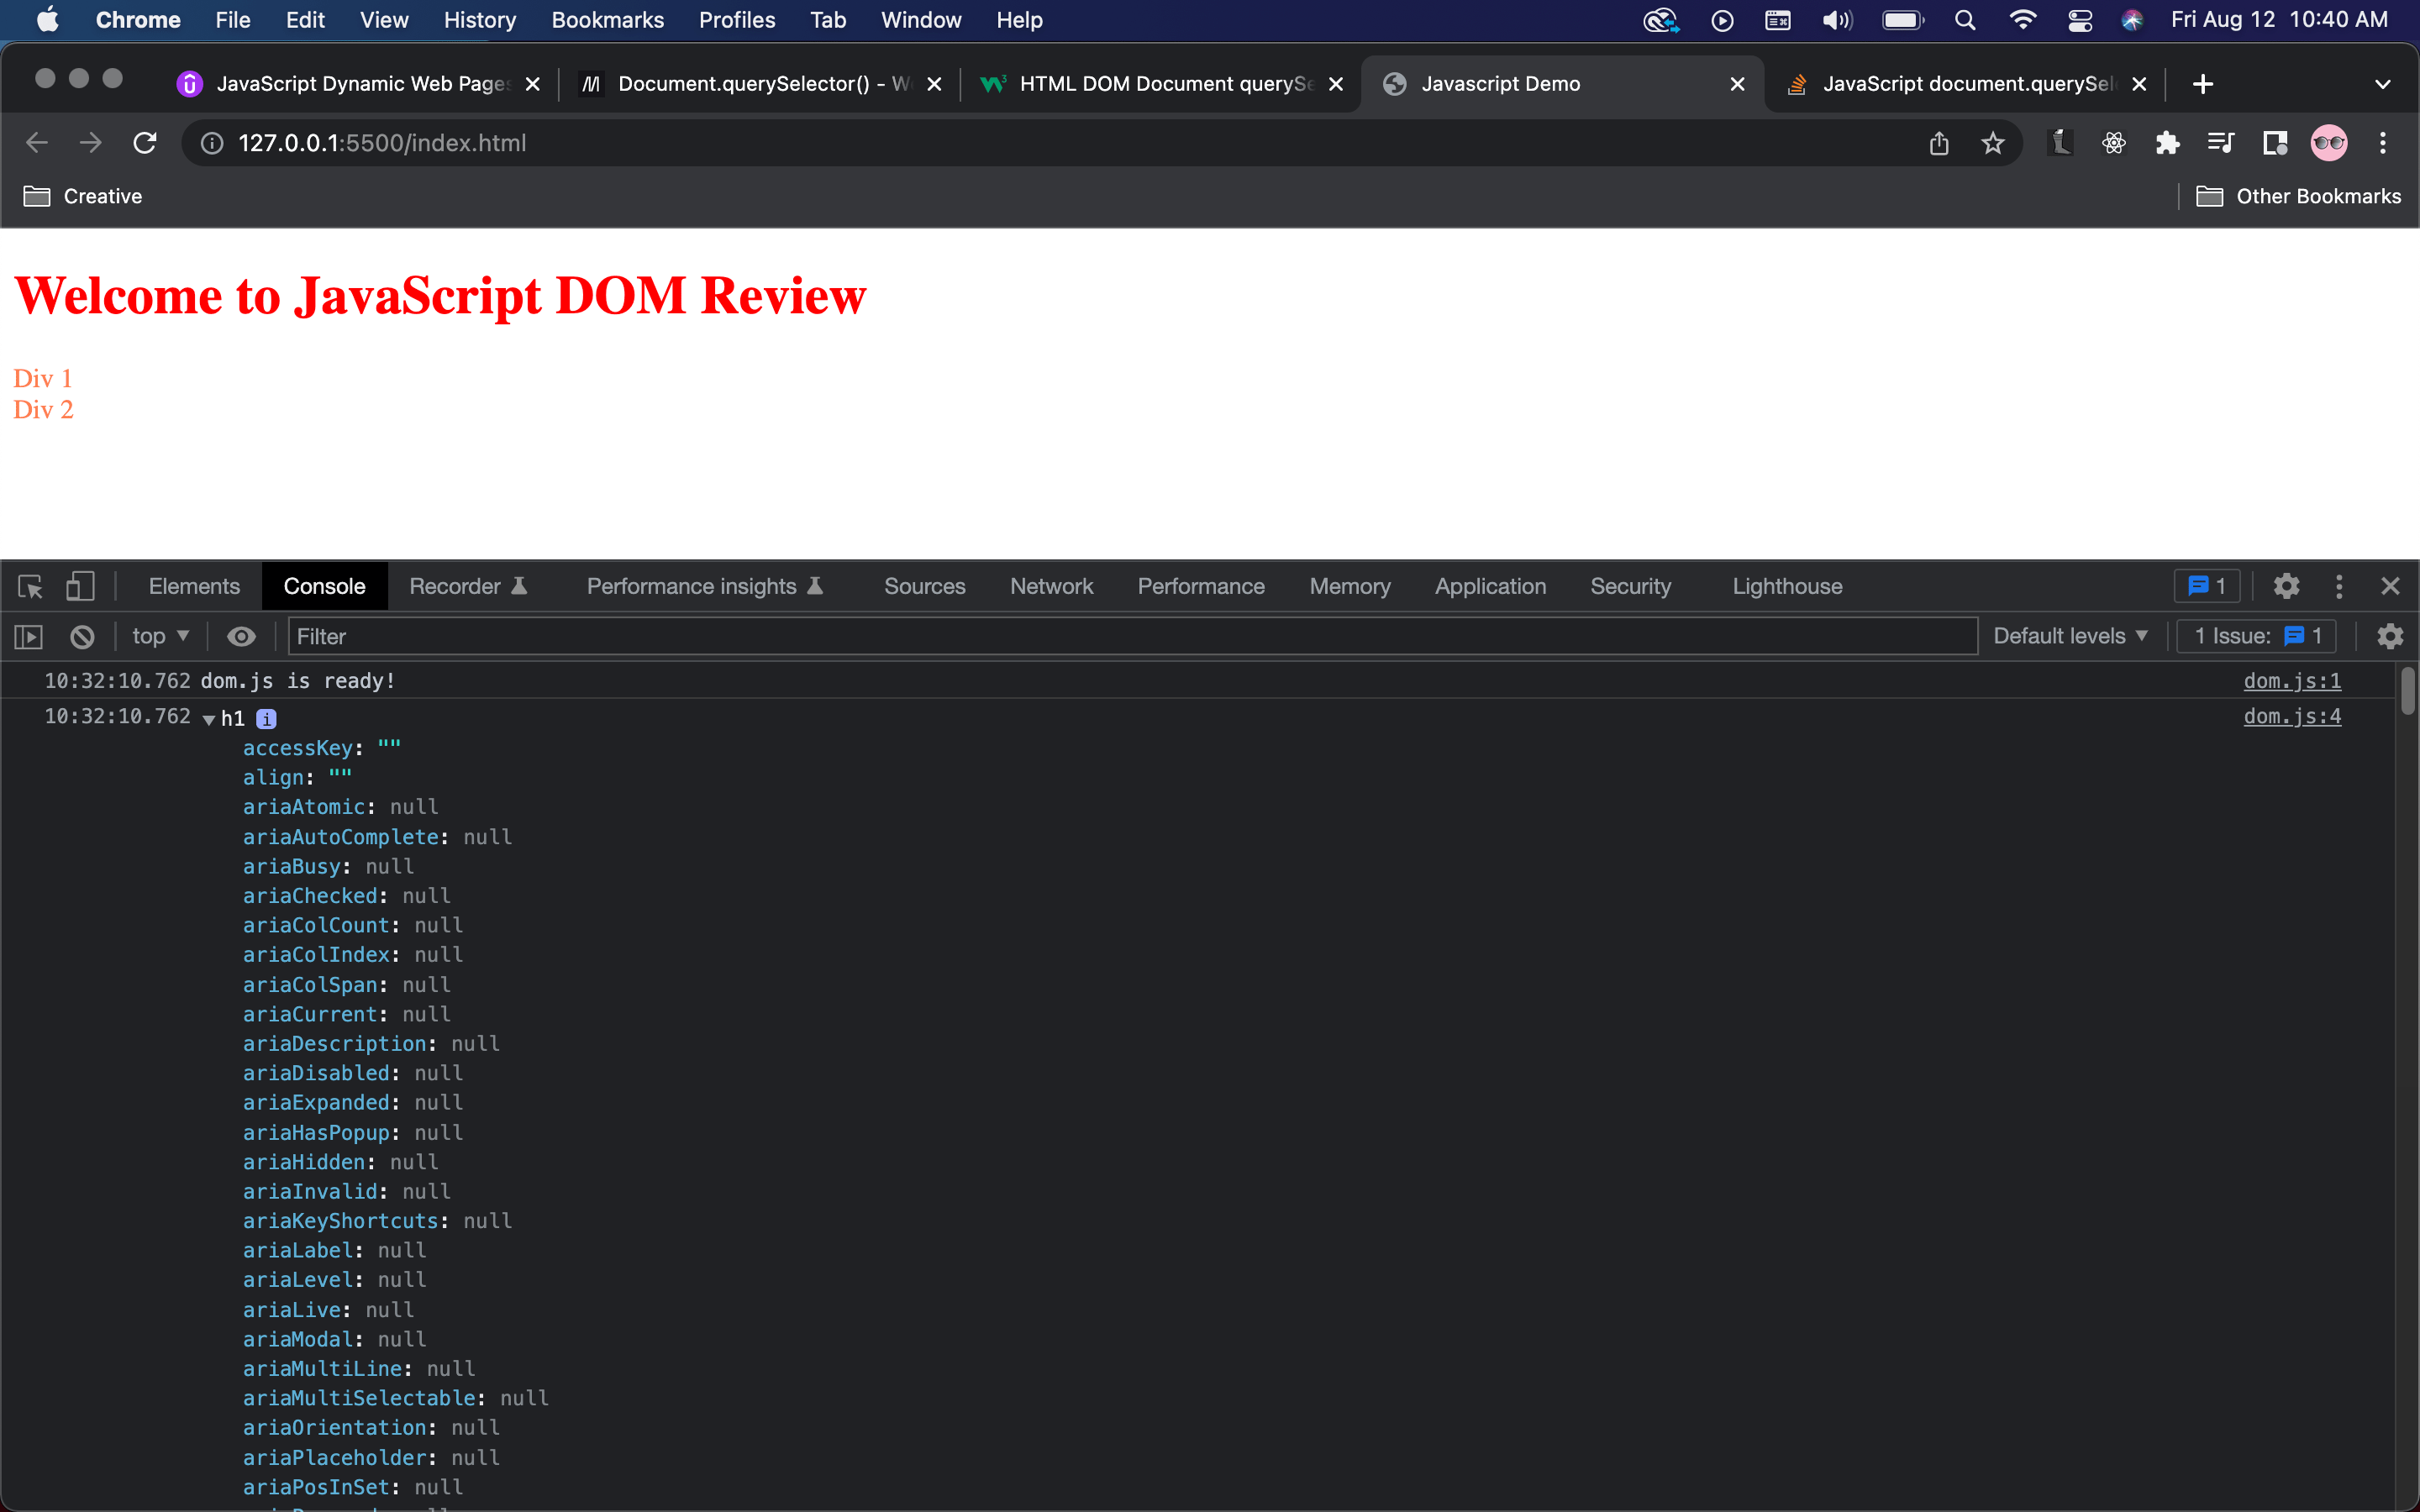This screenshot has height=1512, width=2420.
Task: Follow the dom.js:4 source link
Action: 2292,716
